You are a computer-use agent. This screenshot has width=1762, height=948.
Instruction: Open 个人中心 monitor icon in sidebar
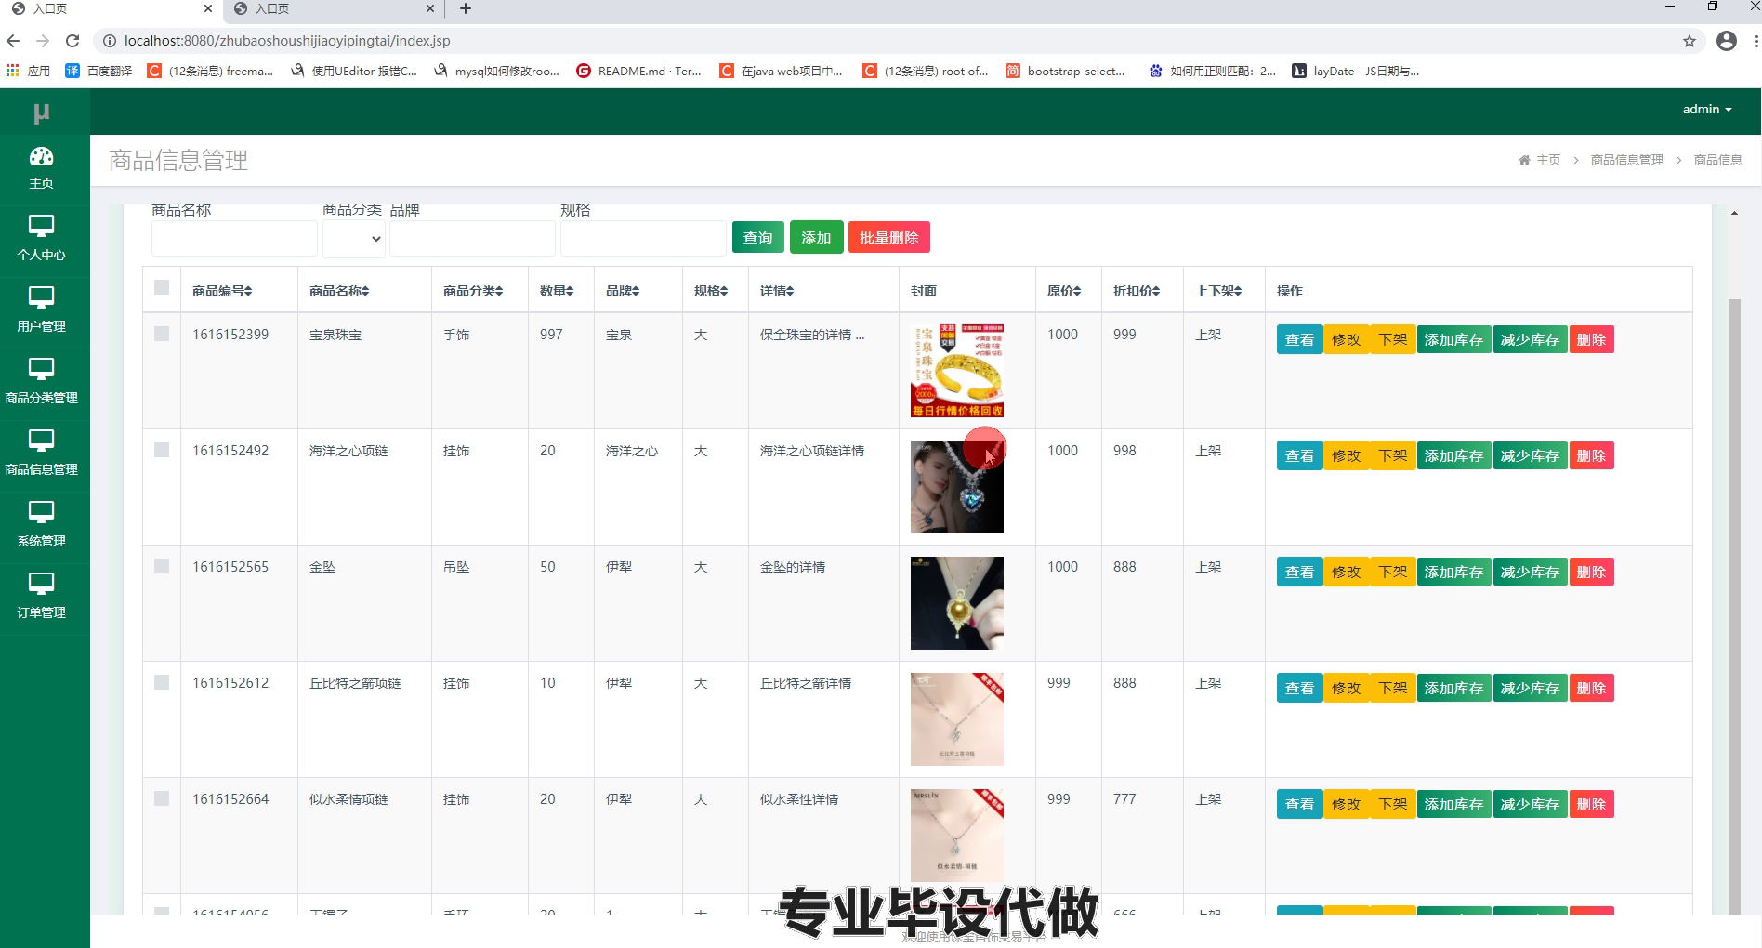[x=42, y=226]
